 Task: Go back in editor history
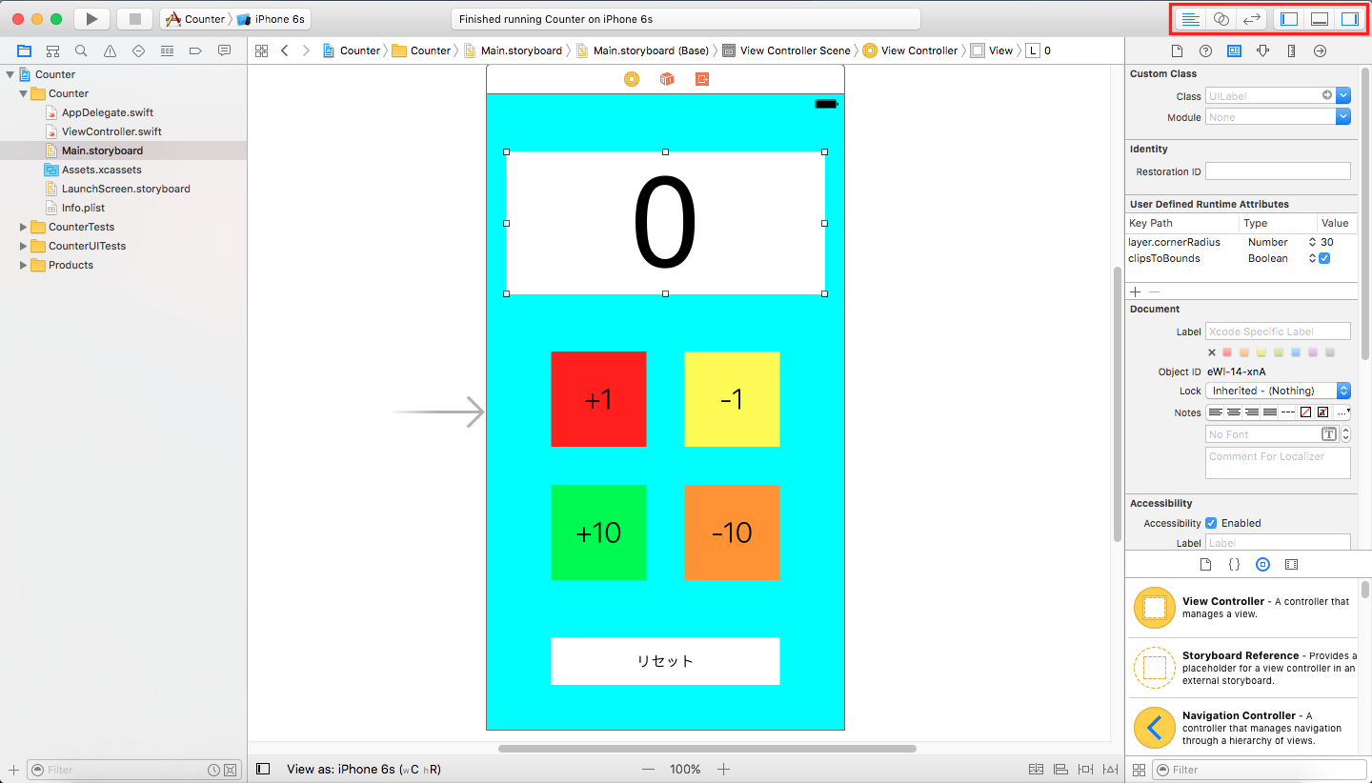[x=284, y=50]
